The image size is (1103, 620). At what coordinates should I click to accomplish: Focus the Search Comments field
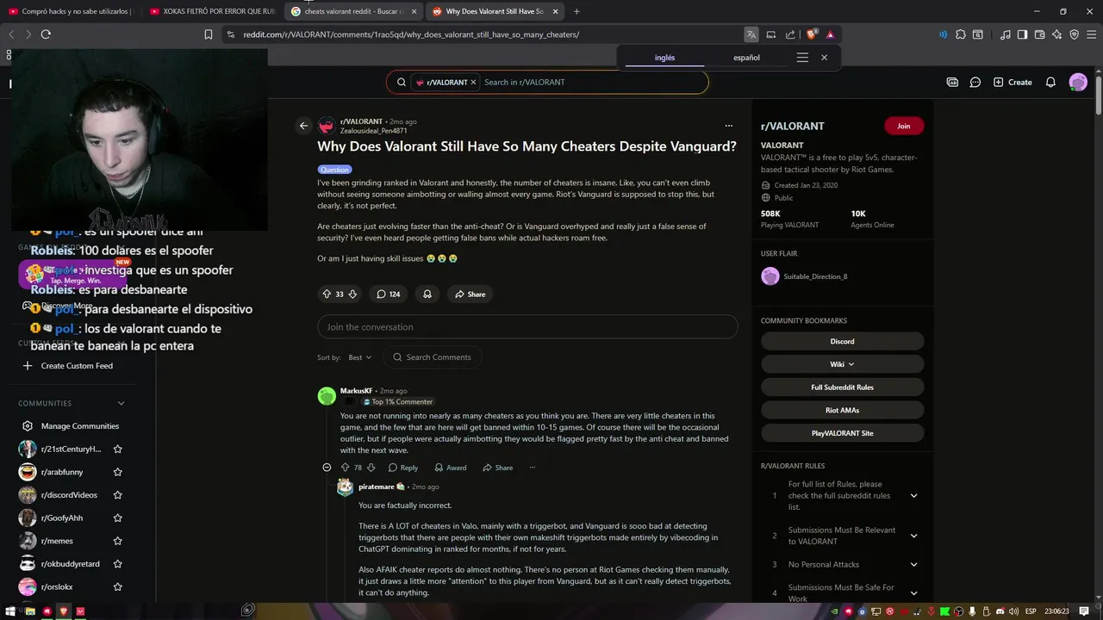[433, 357]
